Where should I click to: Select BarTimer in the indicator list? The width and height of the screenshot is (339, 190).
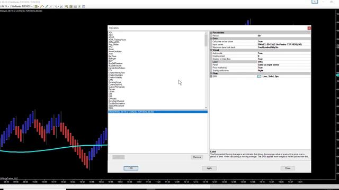point(112,56)
